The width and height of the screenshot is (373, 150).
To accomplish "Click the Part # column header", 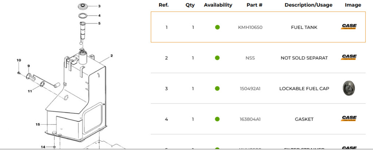I will coord(254,5).
